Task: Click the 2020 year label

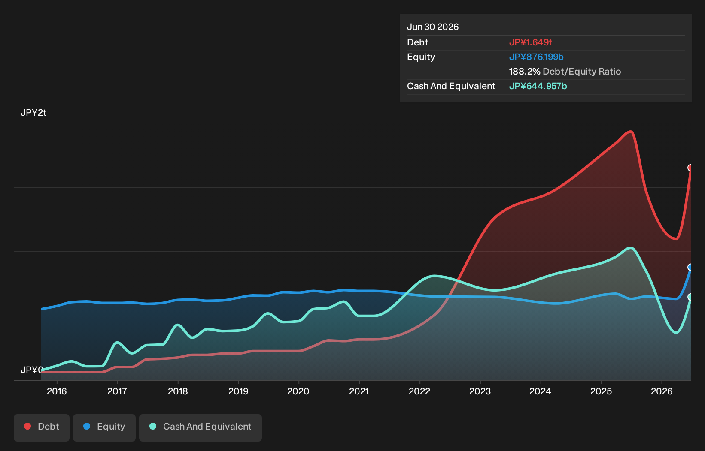Action: (x=298, y=391)
